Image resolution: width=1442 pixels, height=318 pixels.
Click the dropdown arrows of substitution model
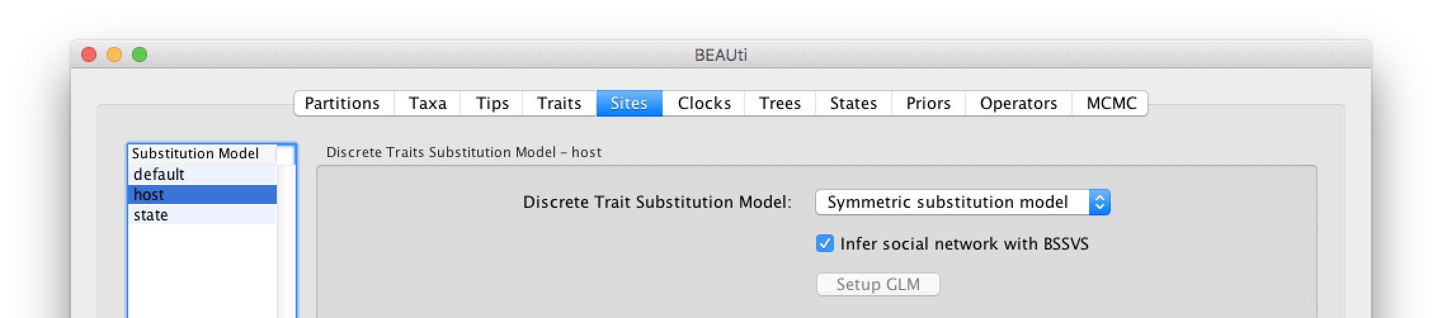(1100, 202)
